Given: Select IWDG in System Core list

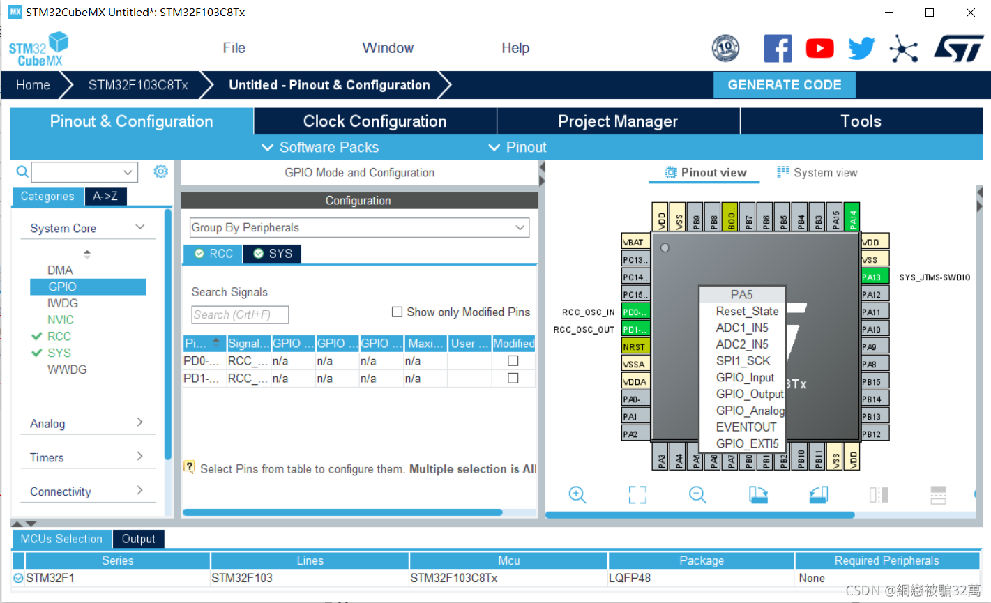Looking at the screenshot, I should pyautogui.click(x=63, y=303).
